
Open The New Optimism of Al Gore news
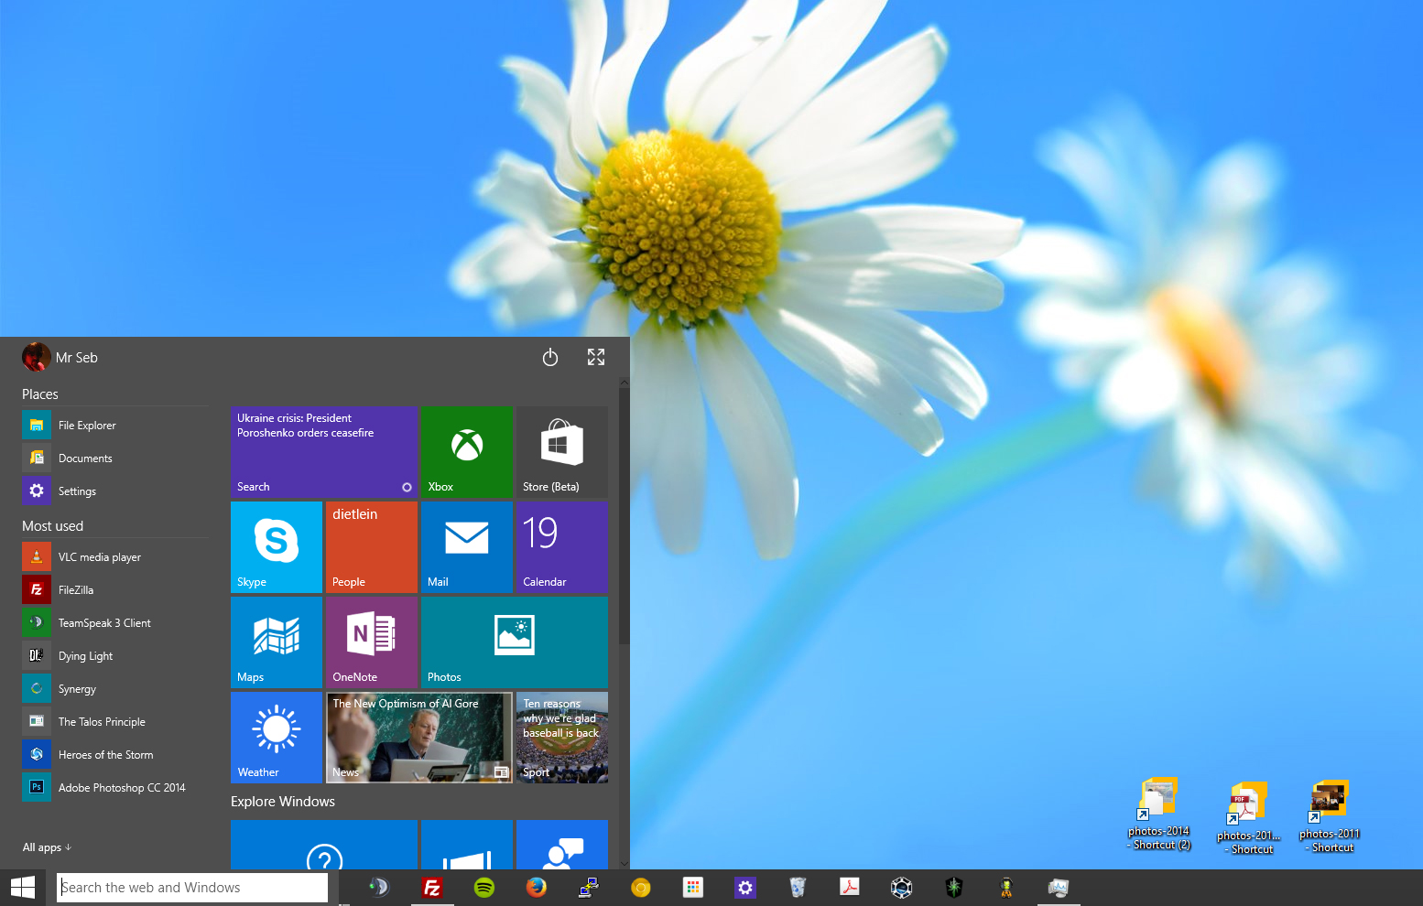418,738
